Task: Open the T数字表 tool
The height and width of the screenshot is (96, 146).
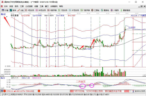Action: click(x=85, y=10)
